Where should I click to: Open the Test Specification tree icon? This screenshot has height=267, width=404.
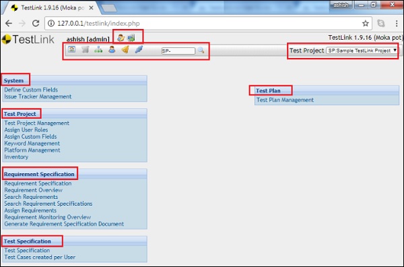tap(98, 49)
